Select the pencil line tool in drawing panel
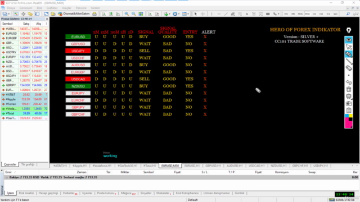 [x=349, y=61]
